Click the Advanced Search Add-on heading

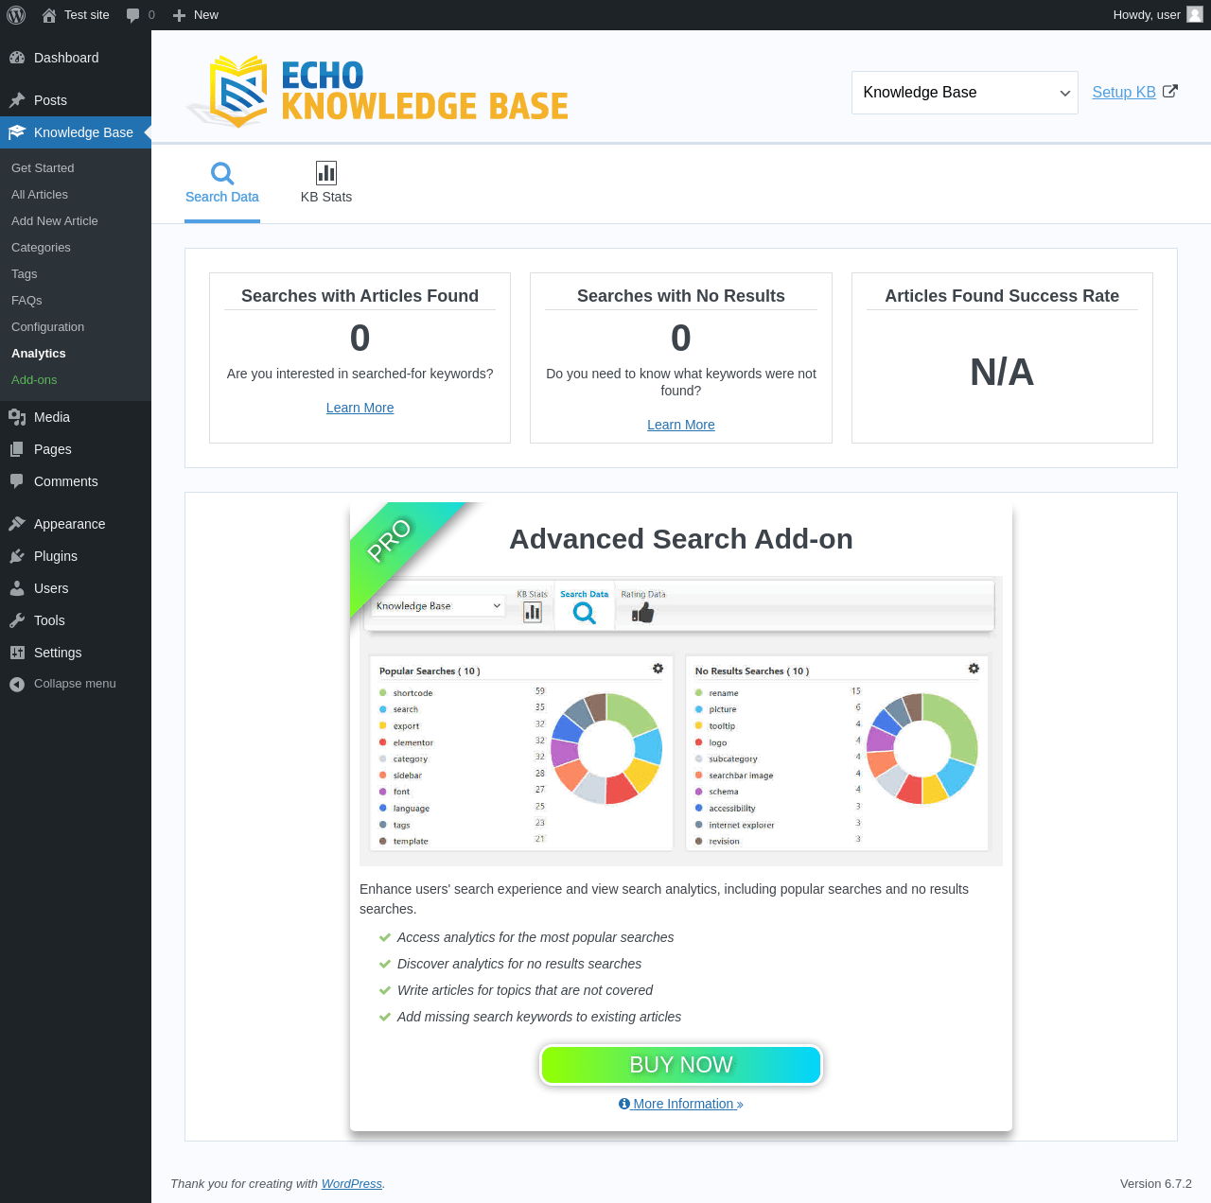tap(681, 539)
